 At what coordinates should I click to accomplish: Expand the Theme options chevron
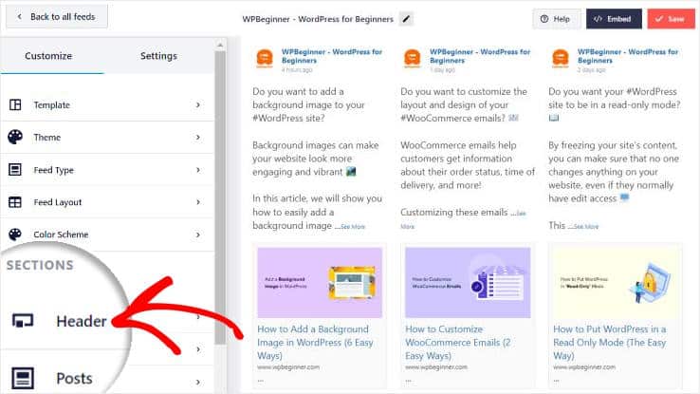coord(198,137)
